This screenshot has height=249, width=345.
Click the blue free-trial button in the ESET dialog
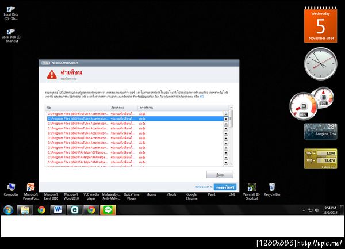225,187
